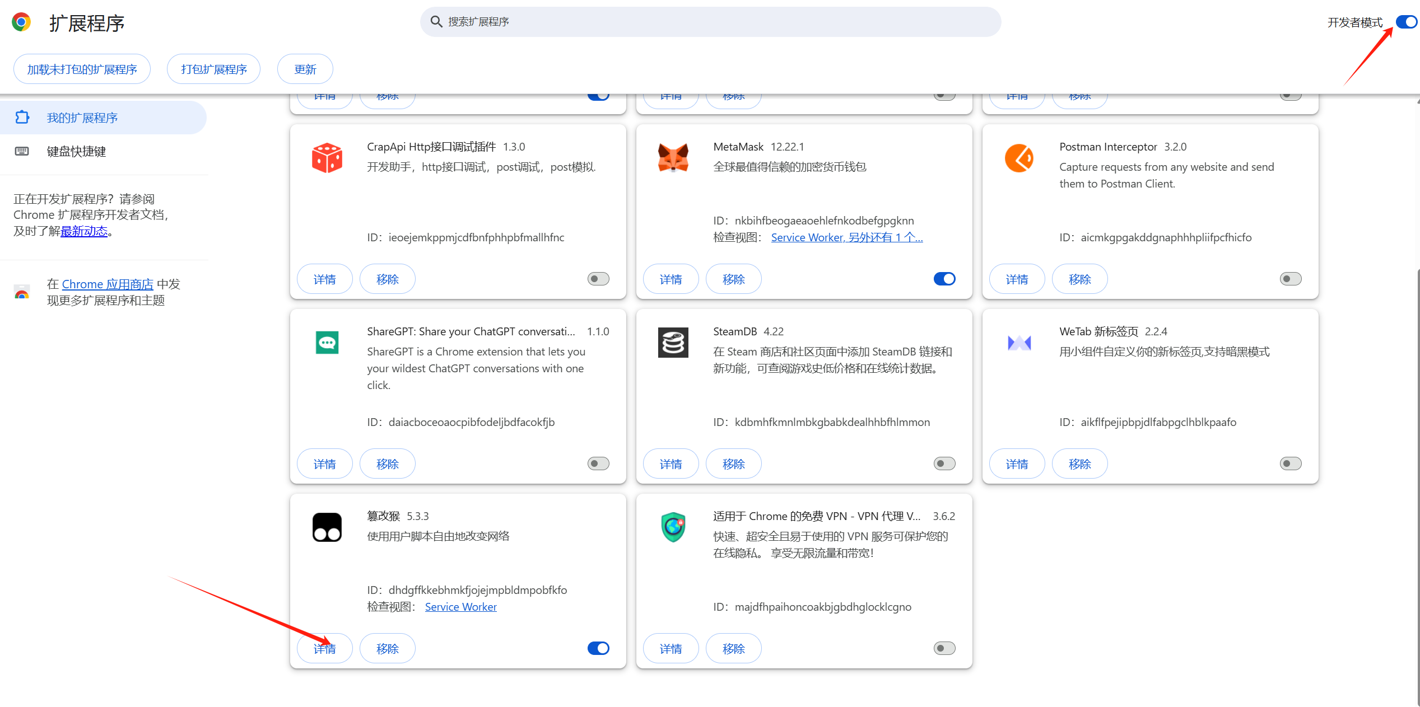The image size is (1420, 707).
Task: Click the Postman Interceptor orange icon
Action: (1019, 158)
